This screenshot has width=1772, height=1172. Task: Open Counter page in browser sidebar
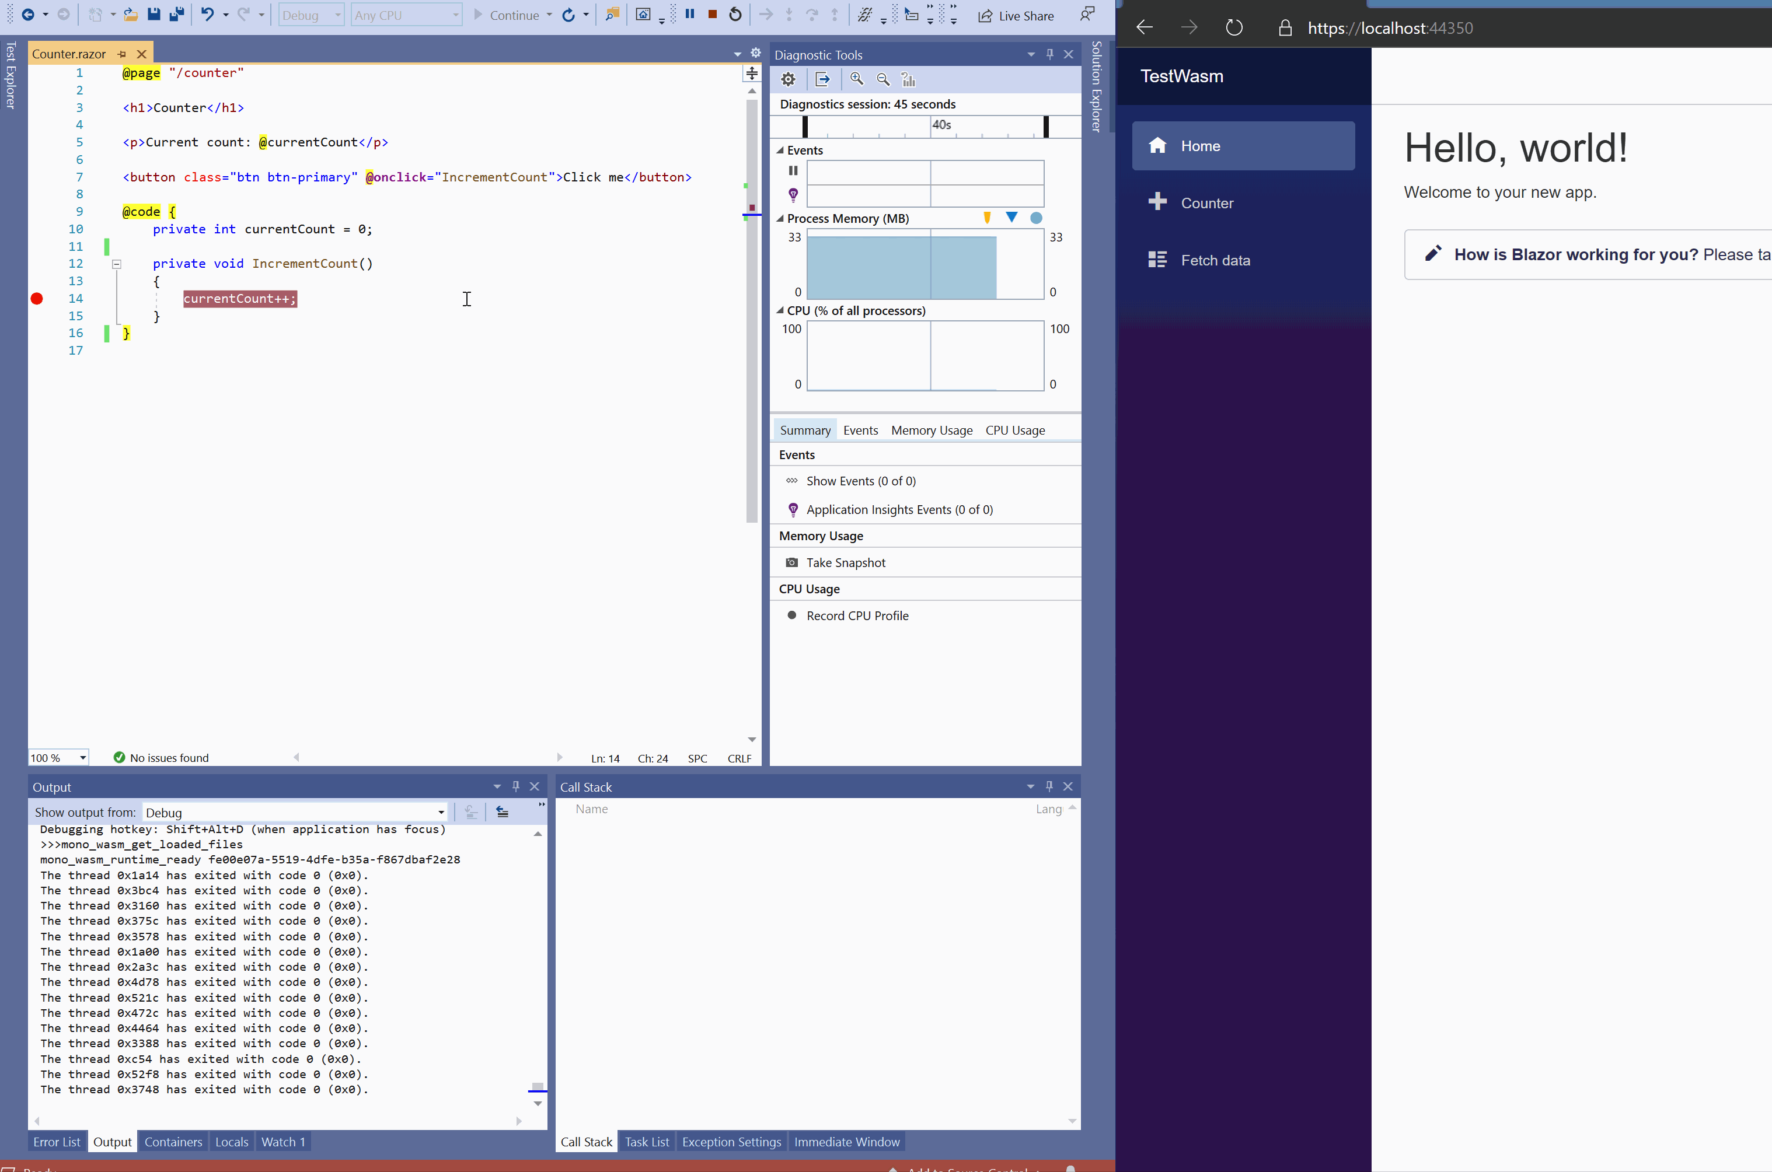(x=1206, y=203)
